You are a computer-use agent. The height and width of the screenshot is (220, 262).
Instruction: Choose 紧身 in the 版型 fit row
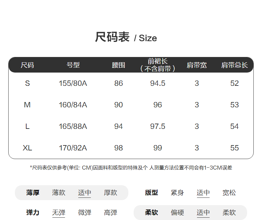[177, 193]
